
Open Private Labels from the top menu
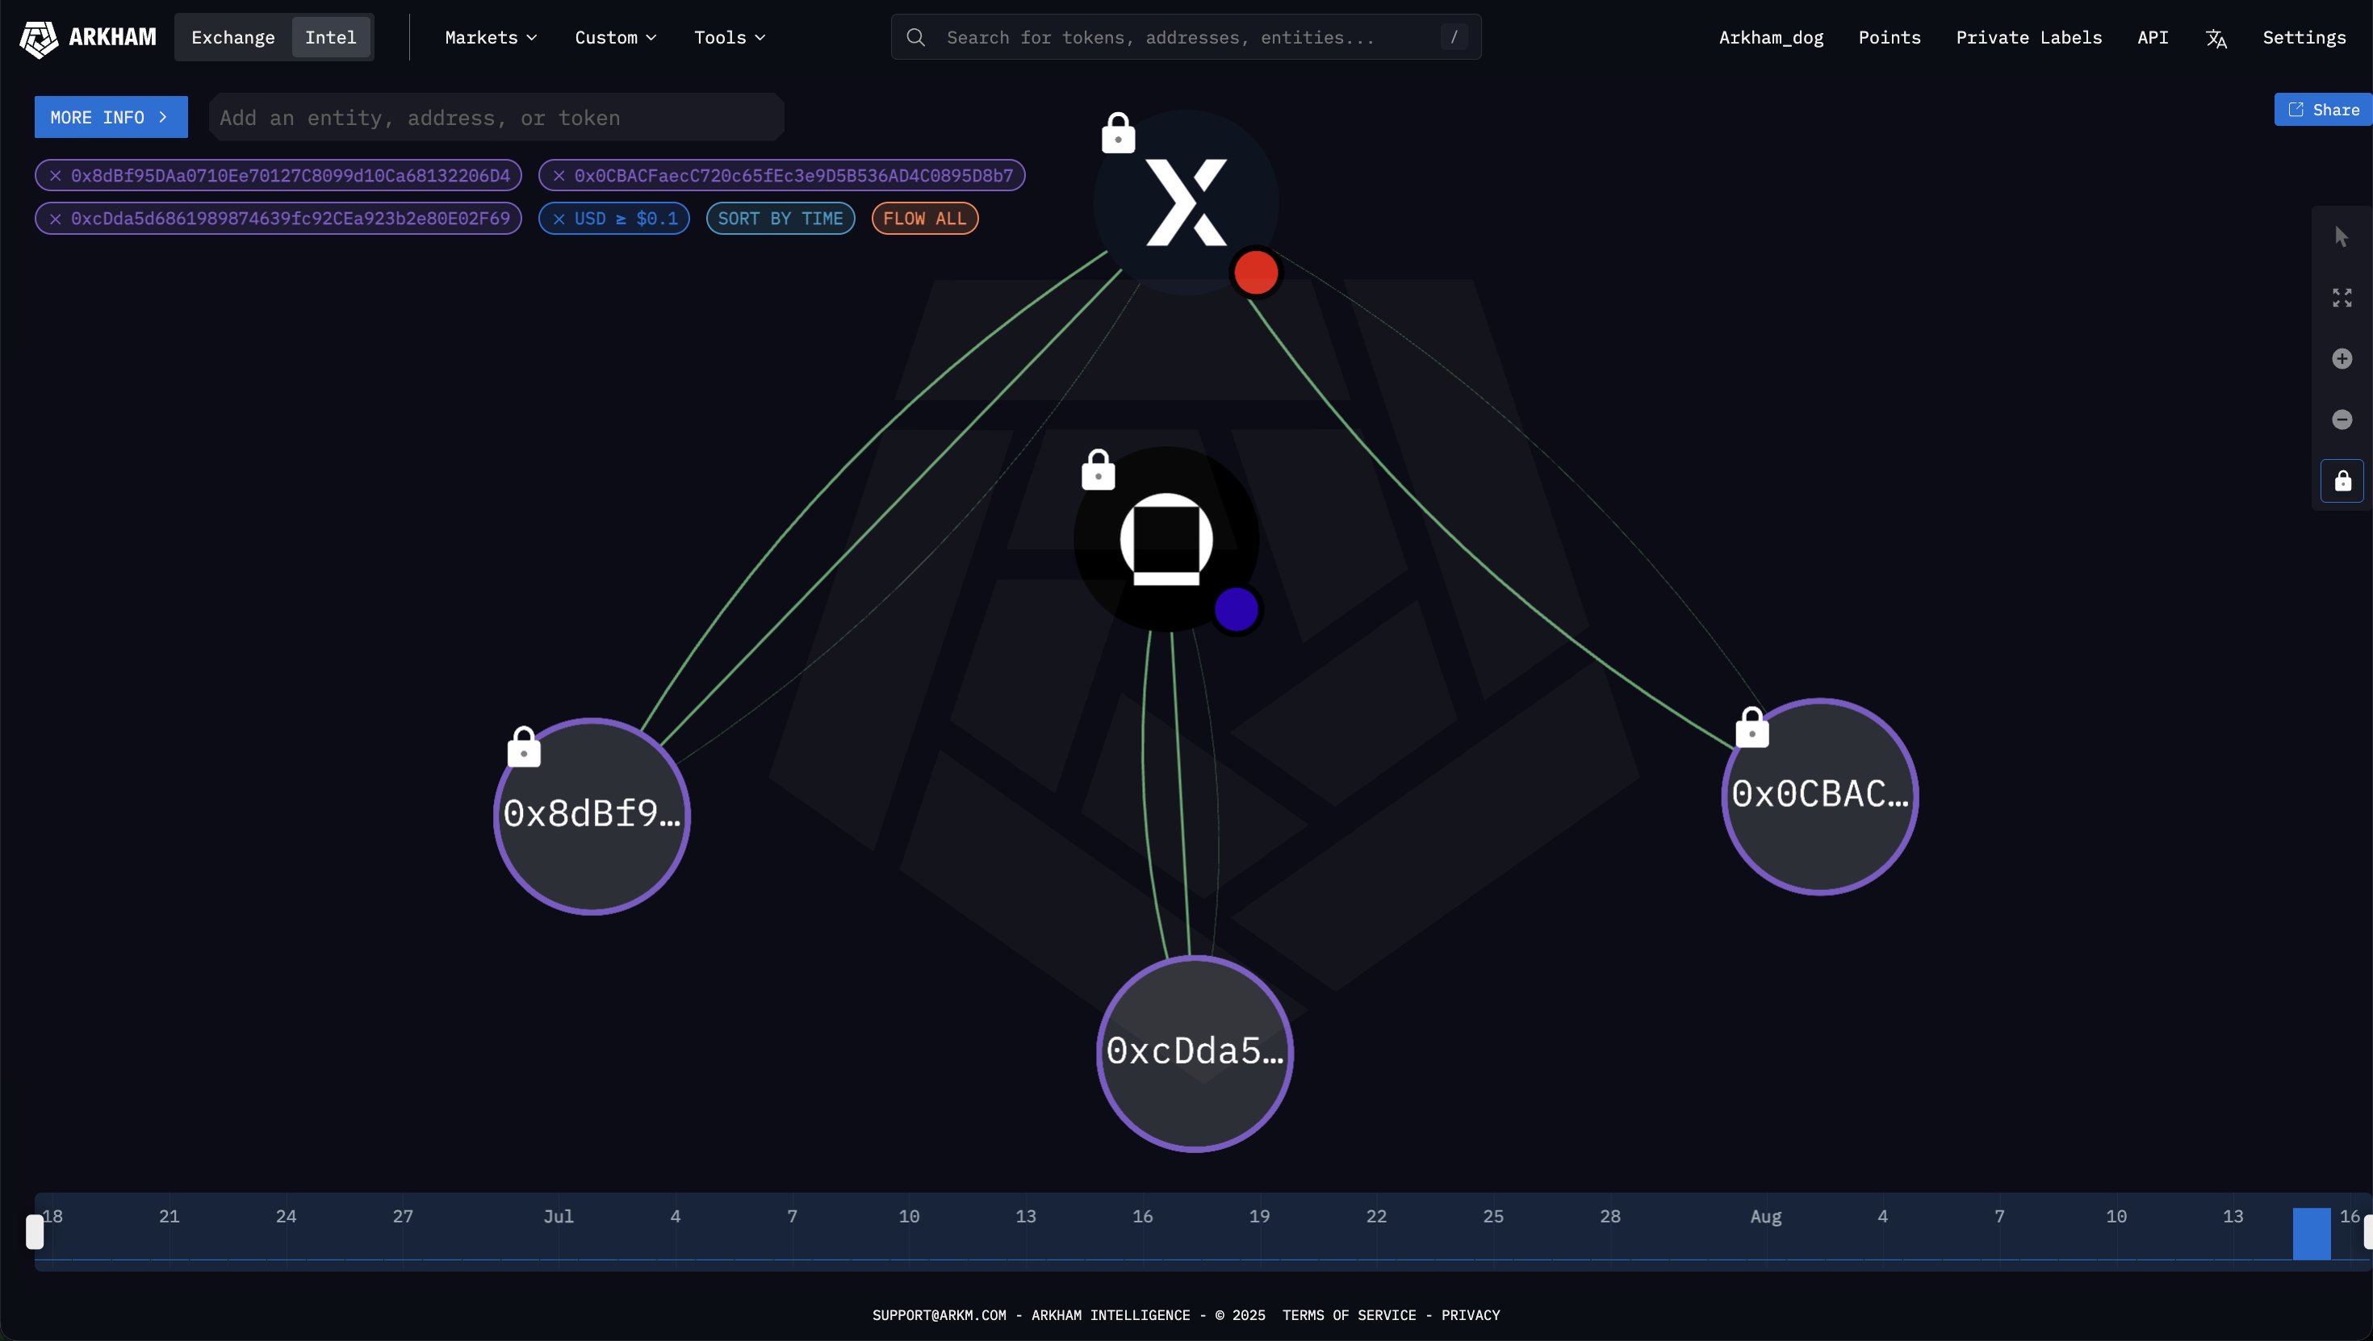(2029, 38)
